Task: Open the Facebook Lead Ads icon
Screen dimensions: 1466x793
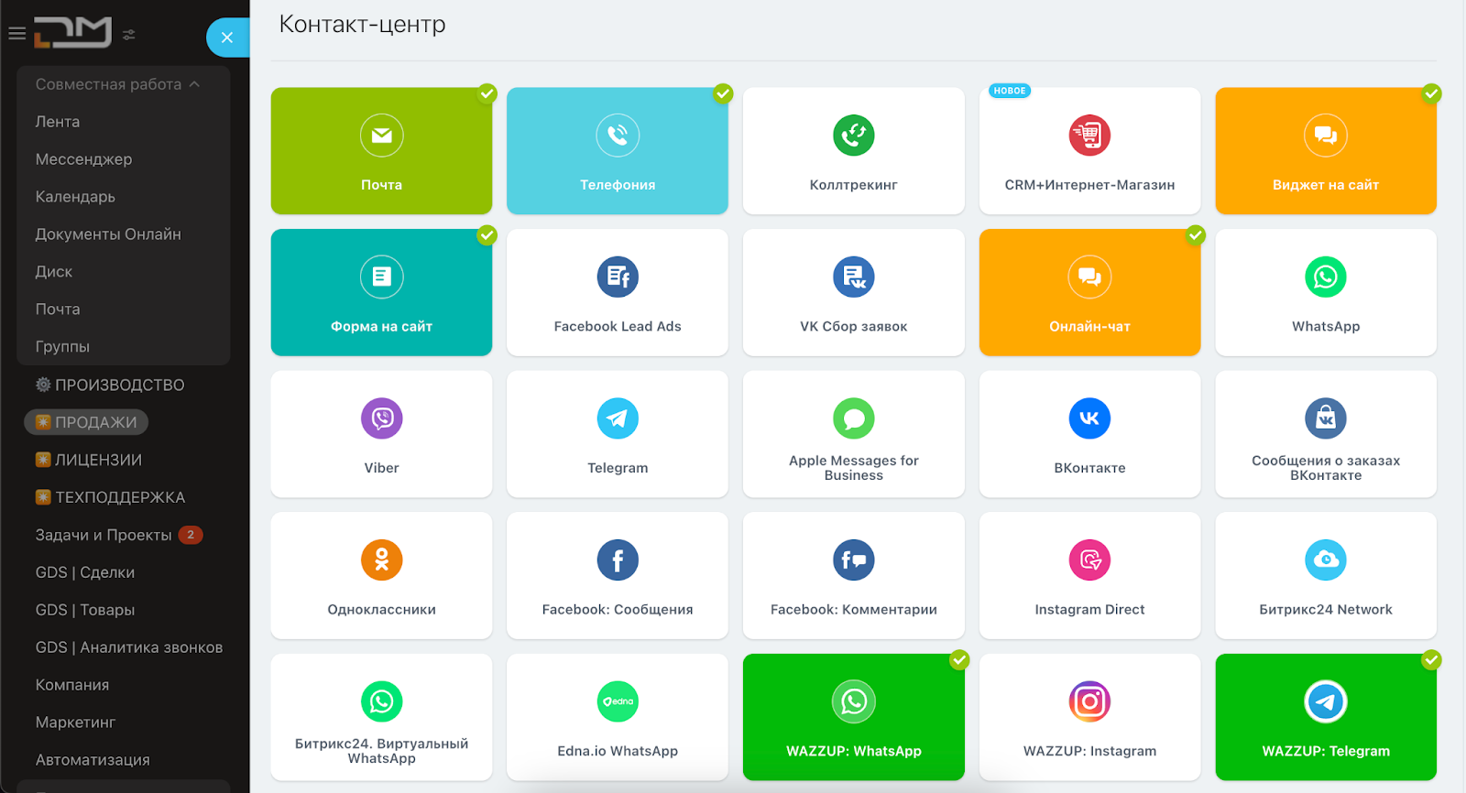Action: [618, 277]
